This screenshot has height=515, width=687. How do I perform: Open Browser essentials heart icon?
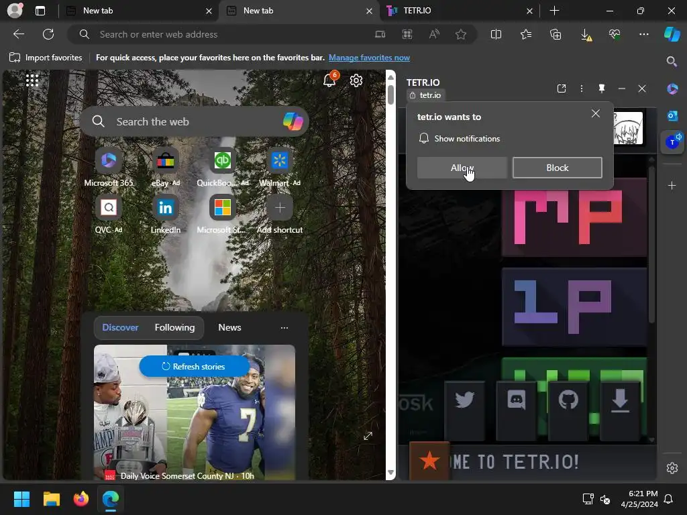pos(615,34)
